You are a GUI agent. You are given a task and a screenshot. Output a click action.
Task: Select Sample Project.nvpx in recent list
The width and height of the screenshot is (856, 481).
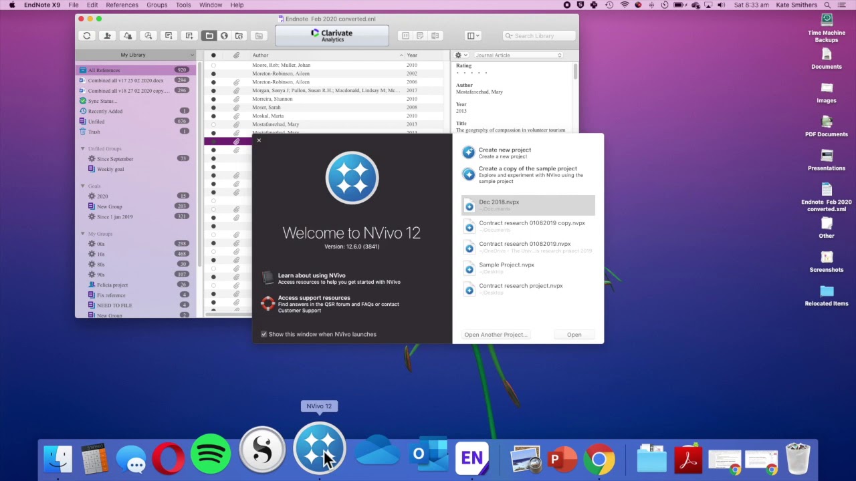(x=528, y=268)
